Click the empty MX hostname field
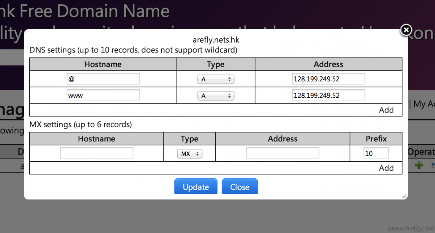The width and height of the screenshot is (435, 233). click(x=97, y=153)
